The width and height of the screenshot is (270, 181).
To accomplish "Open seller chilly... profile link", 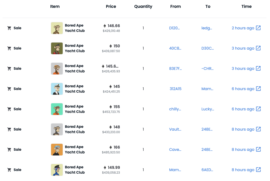I will point(175,109).
